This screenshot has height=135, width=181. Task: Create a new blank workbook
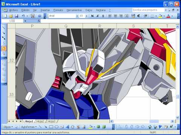pyautogui.click(x=6, y=16)
